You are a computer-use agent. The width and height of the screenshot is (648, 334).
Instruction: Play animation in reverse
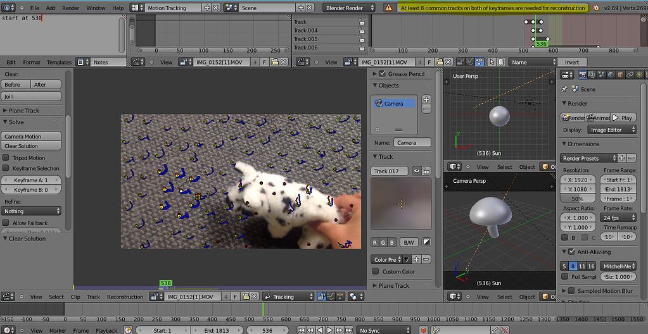[321, 330]
